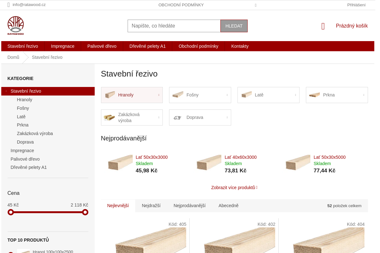
Task: Click the Prázdný košík link
Action: click(352, 26)
